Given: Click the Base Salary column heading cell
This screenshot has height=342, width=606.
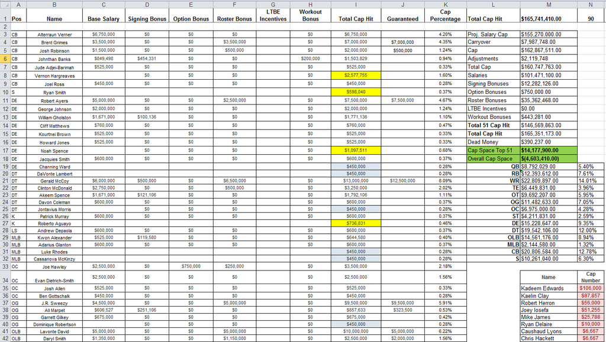Looking at the screenshot, I should point(104,16).
